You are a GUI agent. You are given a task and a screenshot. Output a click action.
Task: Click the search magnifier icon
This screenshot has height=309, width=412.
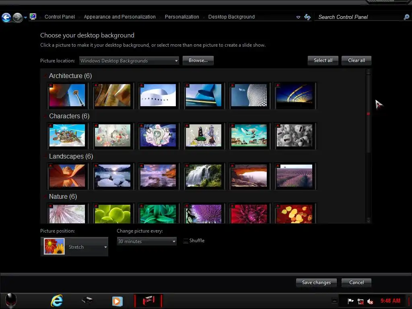[406, 17]
